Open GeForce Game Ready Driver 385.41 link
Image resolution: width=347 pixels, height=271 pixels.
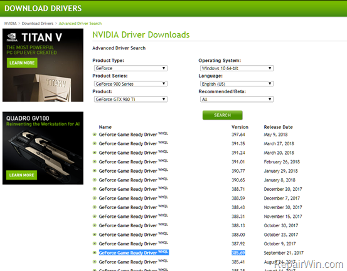pos(133,262)
